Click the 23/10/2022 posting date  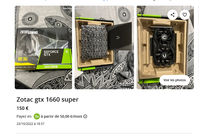coord(31,124)
